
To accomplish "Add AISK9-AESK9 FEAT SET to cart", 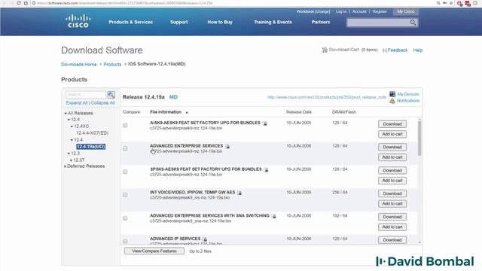I will click(x=392, y=134).
